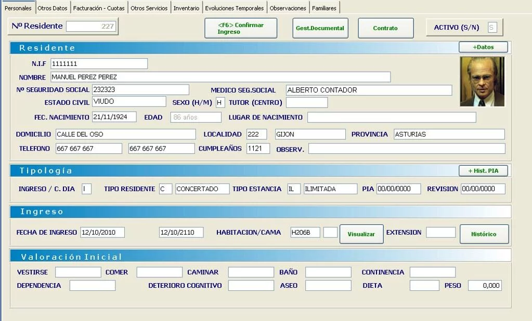Go to the Inventario tab
532x321 pixels.
[x=186, y=8]
